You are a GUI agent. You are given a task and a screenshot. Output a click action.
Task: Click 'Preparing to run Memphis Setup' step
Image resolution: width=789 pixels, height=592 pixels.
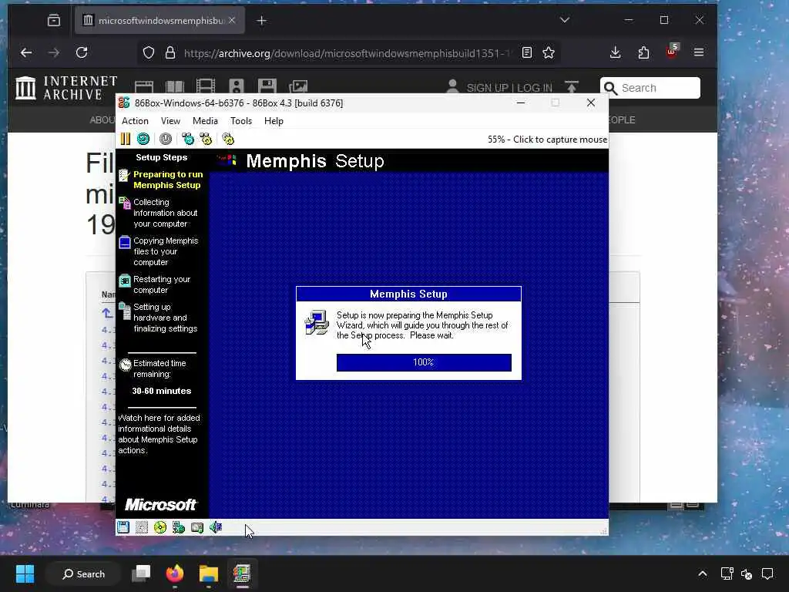tap(167, 180)
